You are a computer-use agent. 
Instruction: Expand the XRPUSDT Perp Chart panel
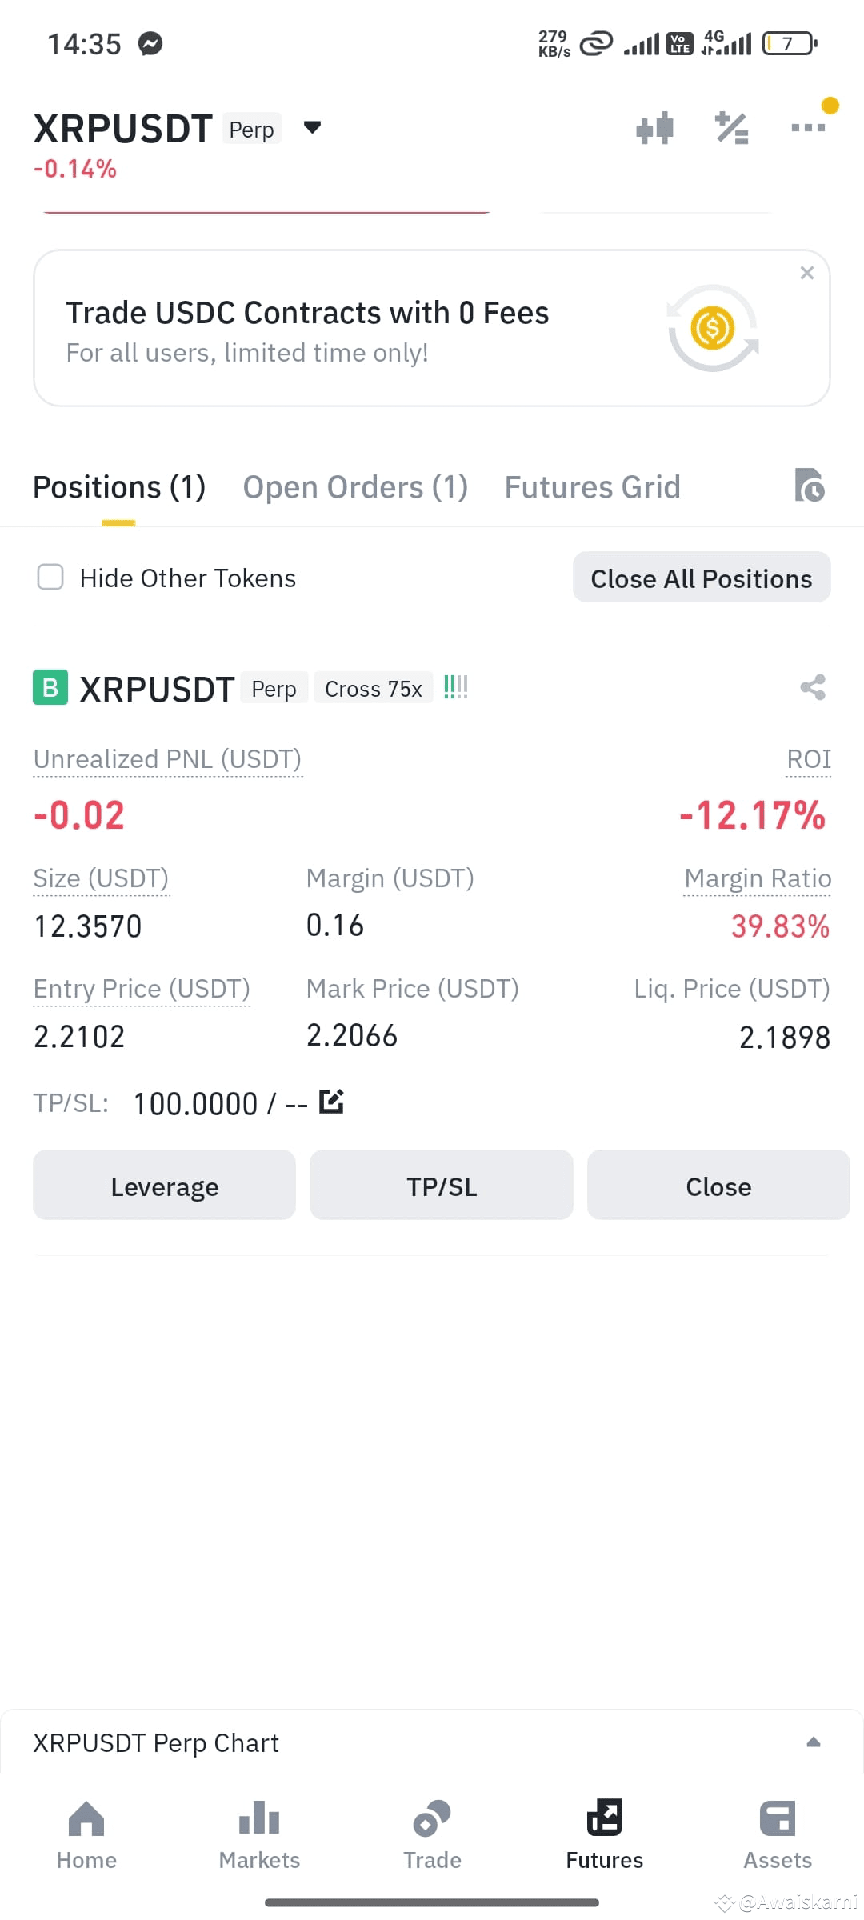[432, 1742]
